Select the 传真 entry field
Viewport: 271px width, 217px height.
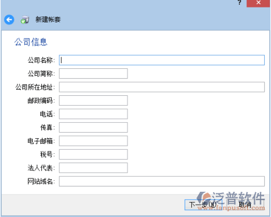pos(94,127)
